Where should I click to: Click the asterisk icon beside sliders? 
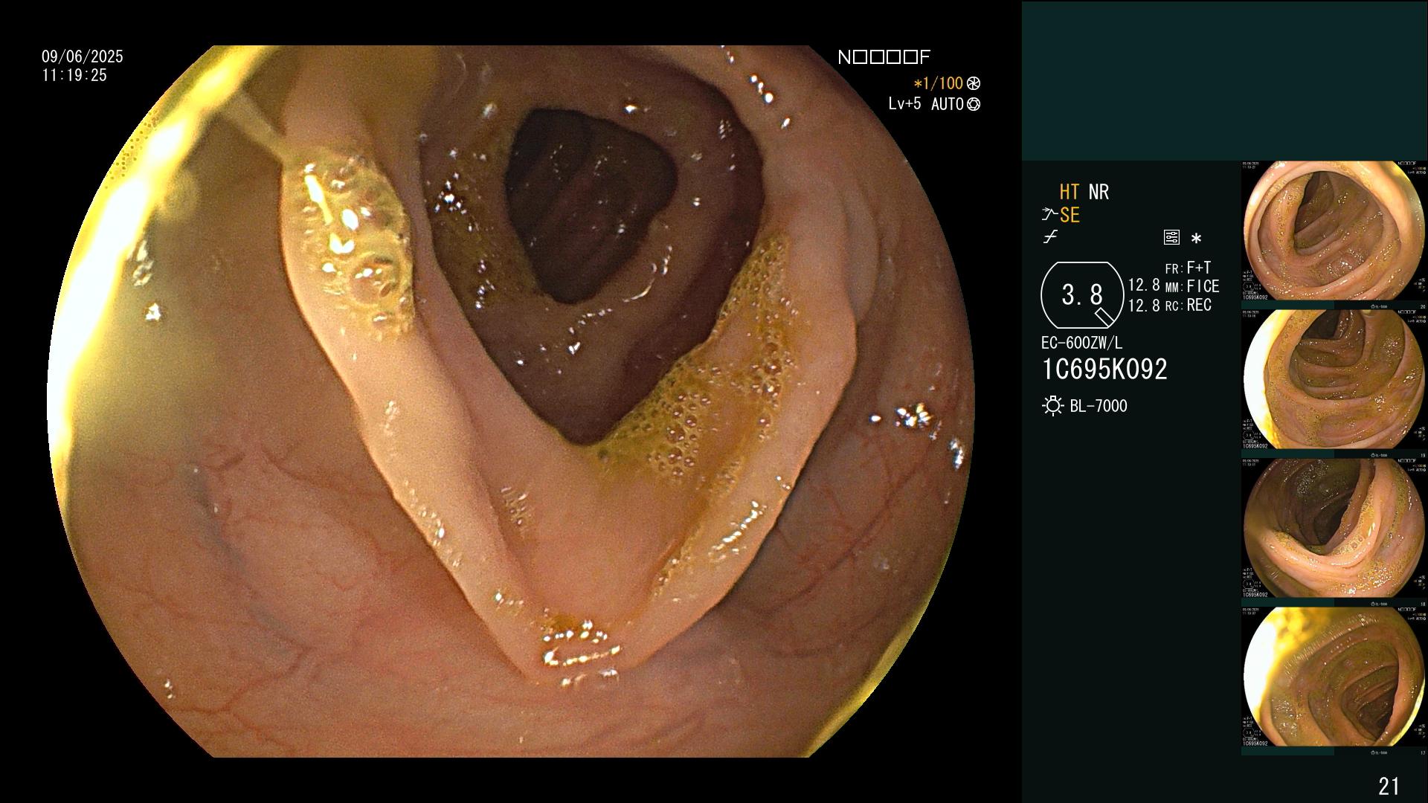pyautogui.click(x=1196, y=239)
